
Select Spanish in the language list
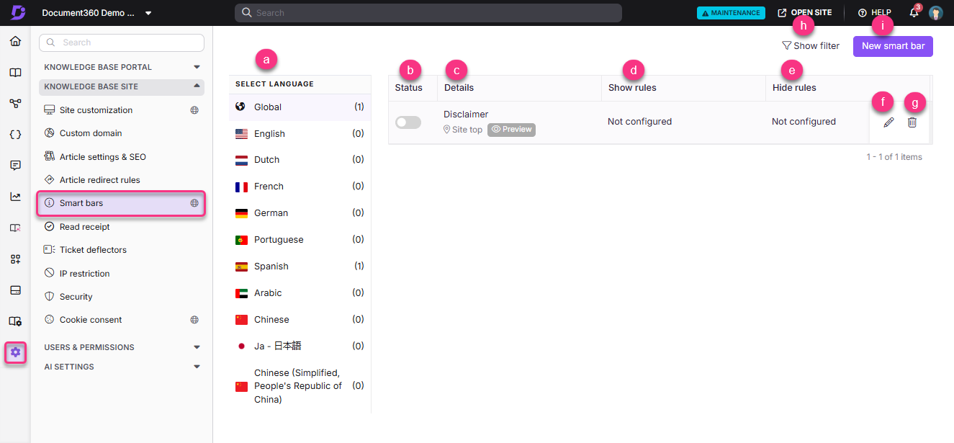coord(271,266)
